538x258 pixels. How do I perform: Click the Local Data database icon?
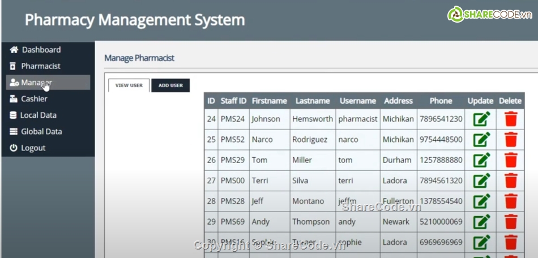(x=13, y=115)
